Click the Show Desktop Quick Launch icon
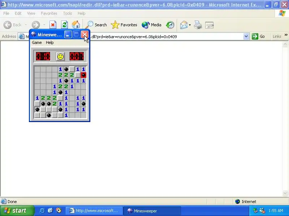Image resolution: width=289 pixels, height=216 pixels. [50, 211]
